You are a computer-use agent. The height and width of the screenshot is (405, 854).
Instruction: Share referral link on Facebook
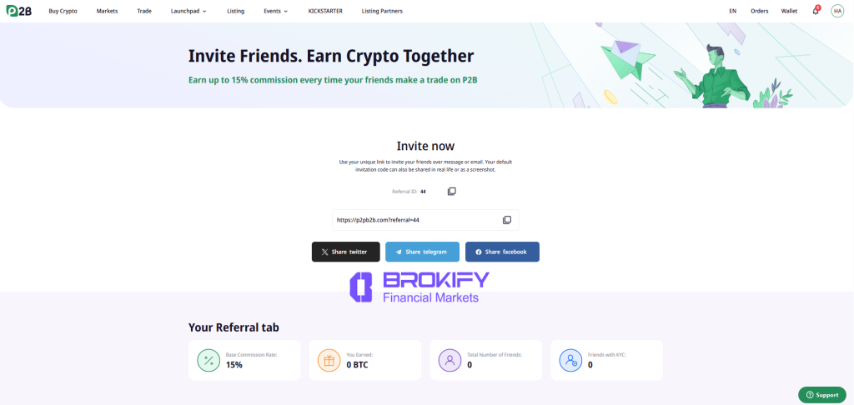(502, 252)
